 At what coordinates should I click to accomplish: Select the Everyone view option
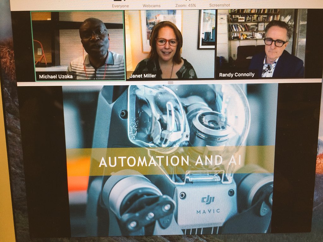[120, 5]
